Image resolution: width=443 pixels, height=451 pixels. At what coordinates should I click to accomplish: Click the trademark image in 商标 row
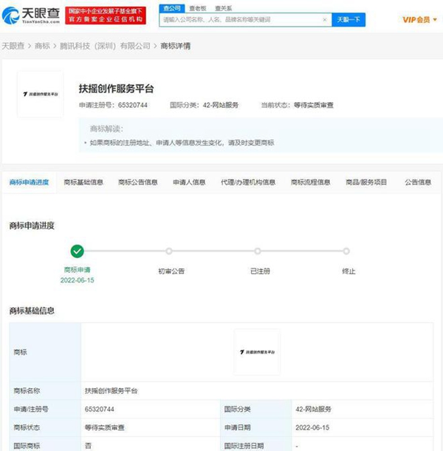pyautogui.click(x=257, y=352)
